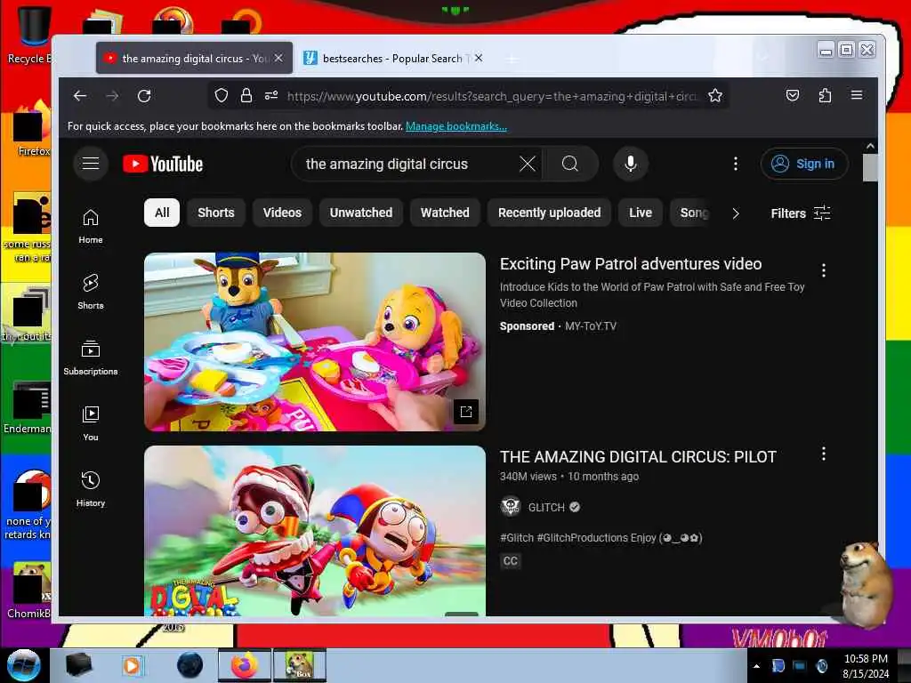Open the Firefox extensions puzzle icon

point(825,96)
